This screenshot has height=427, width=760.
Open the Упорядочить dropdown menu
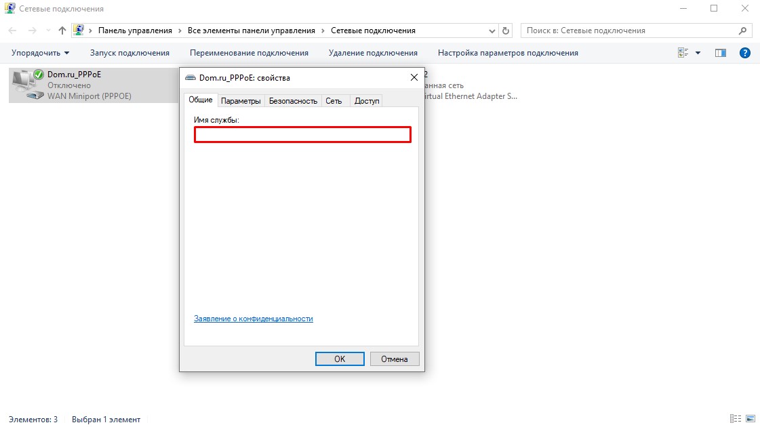[41, 53]
